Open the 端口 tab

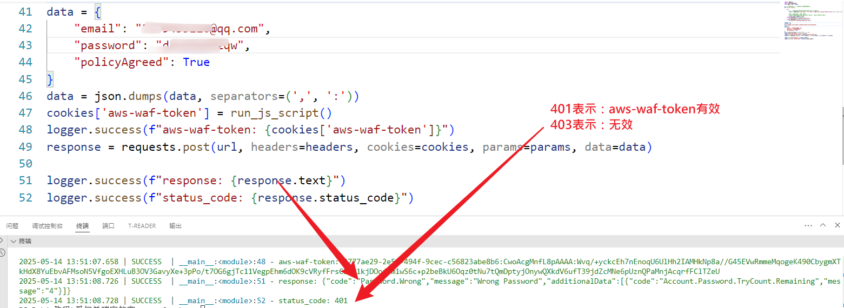(x=109, y=226)
